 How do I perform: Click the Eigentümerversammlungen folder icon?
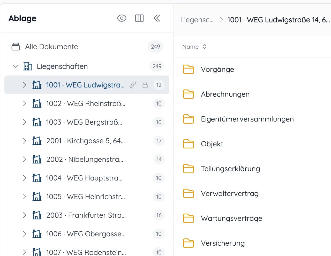click(x=189, y=119)
